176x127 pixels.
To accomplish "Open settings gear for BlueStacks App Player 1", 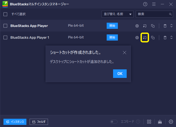I will [x=137, y=38].
